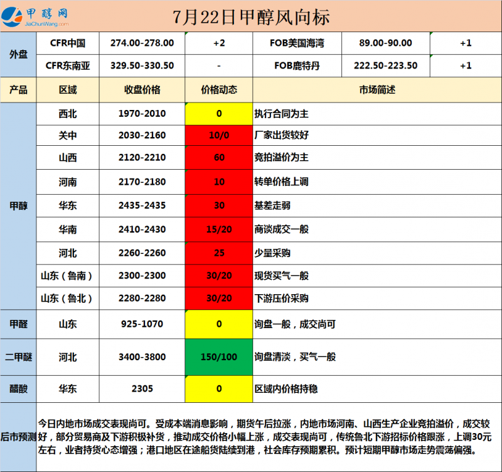Click the text 商谈成交一般
Viewport: 502px width, 472px height.
coord(281,229)
